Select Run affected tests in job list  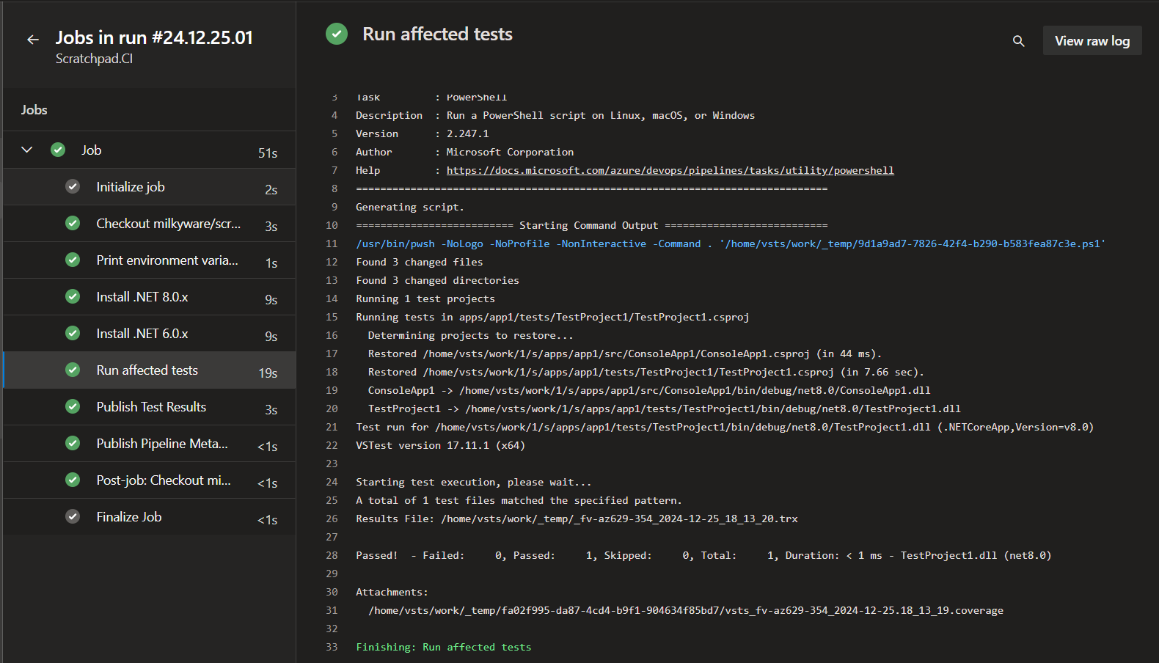pos(150,370)
